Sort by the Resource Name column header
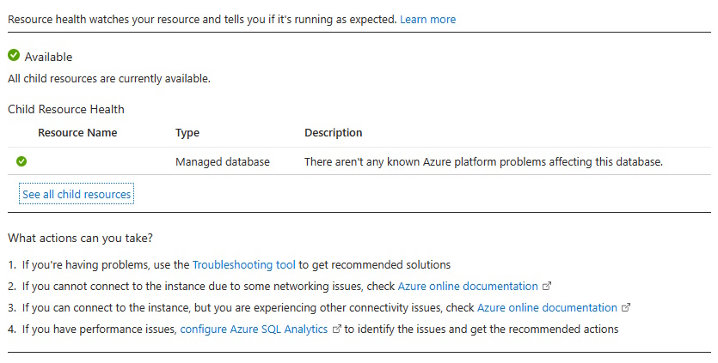The height and width of the screenshot is (363, 718). coord(77,133)
